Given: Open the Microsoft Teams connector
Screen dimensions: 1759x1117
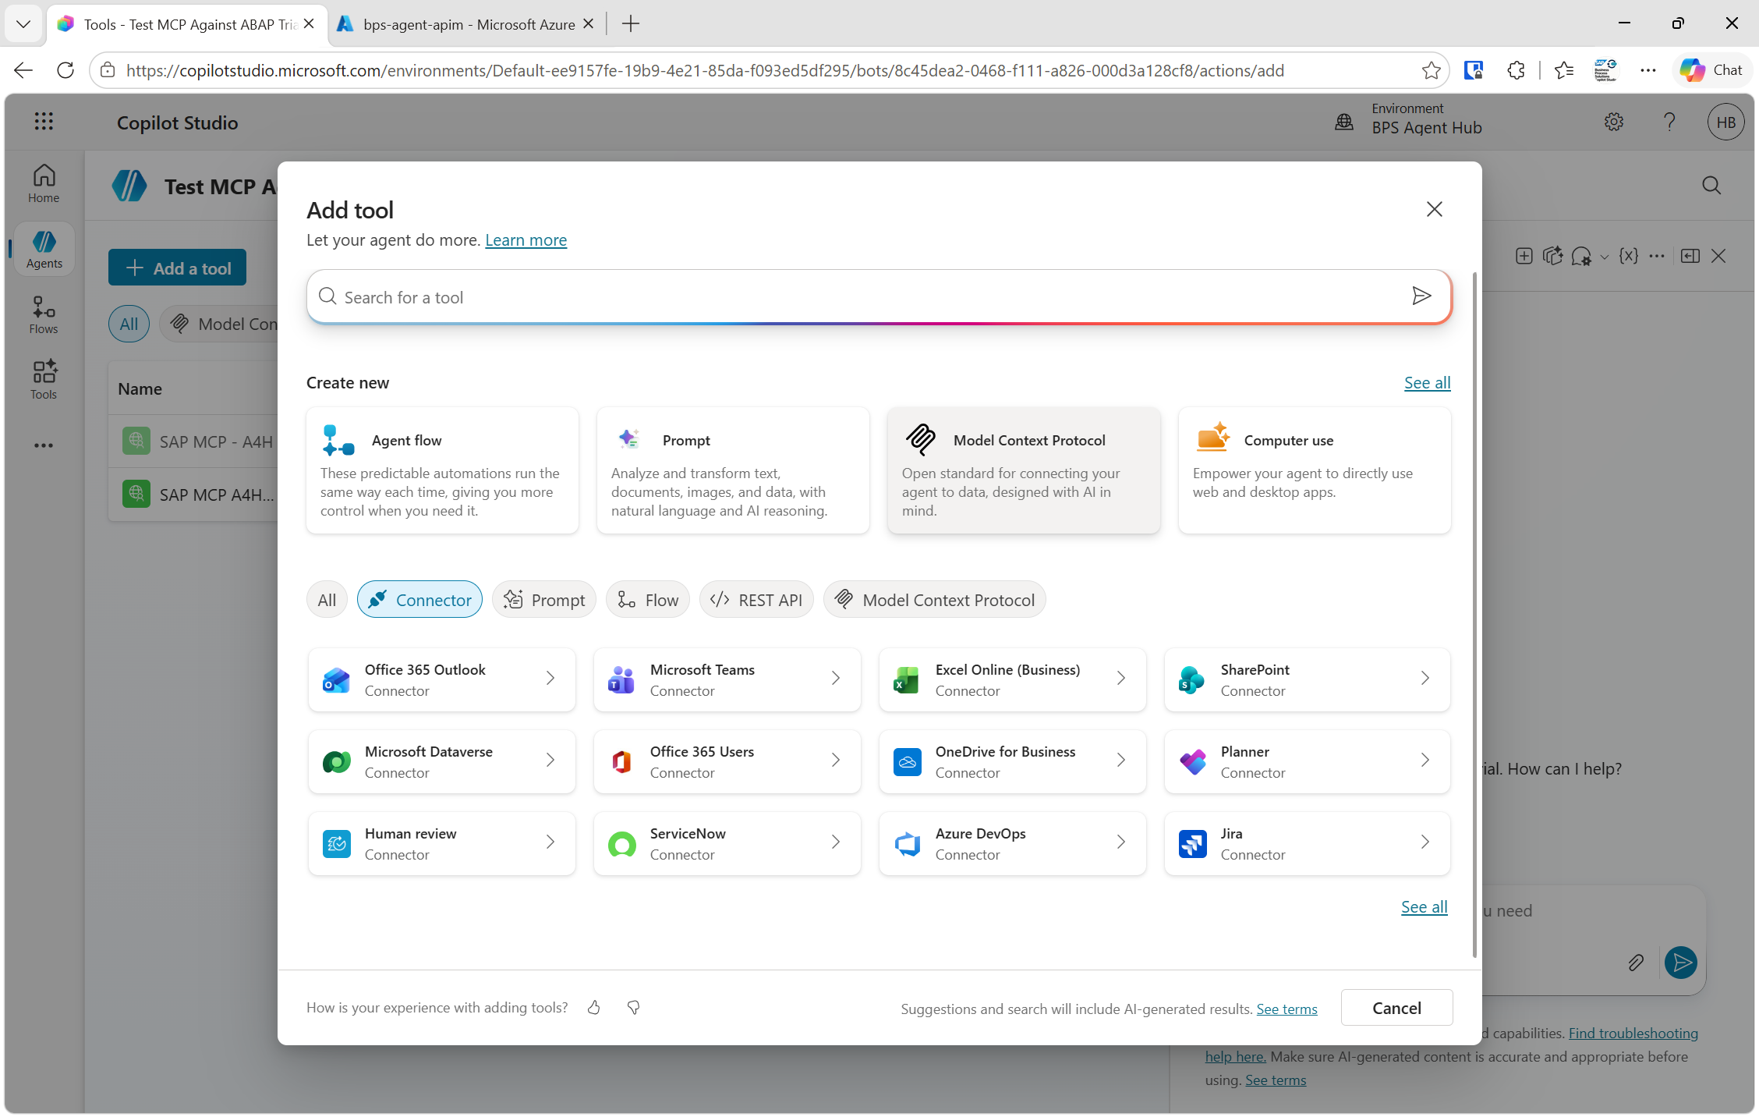Looking at the screenshot, I should pyautogui.click(x=727, y=679).
